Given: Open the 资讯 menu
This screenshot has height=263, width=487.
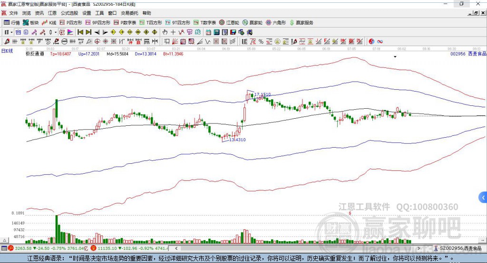Looking at the screenshot, I should pos(39,13).
